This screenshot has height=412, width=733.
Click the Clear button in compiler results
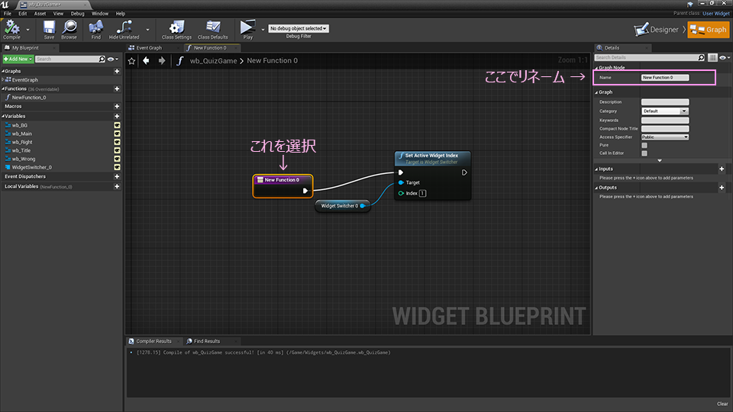(722, 404)
